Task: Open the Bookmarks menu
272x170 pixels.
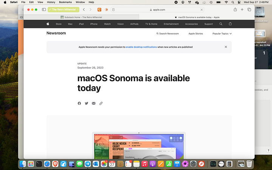Action: [65, 2]
